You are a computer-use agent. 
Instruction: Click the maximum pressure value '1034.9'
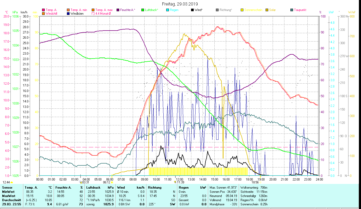109,196
